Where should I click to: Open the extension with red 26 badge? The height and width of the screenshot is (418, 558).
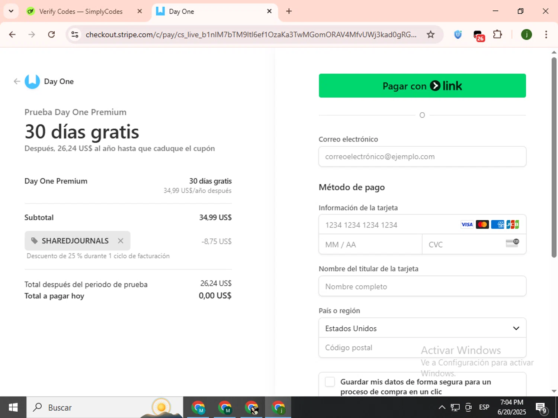coord(478,35)
